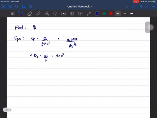This screenshot has width=157, height=118.
Task: Open the thumbnail grid view
Action: 10,7
